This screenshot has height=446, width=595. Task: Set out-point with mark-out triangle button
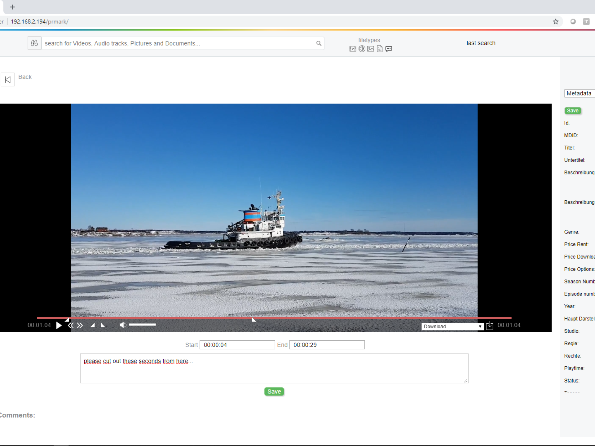[x=103, y=325]
